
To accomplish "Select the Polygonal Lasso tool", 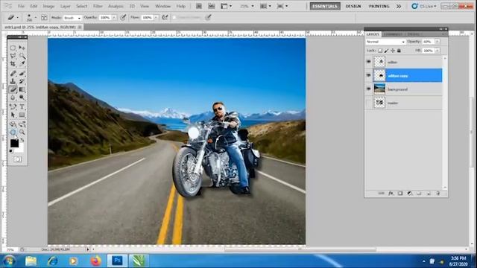I will pos(13,56).
